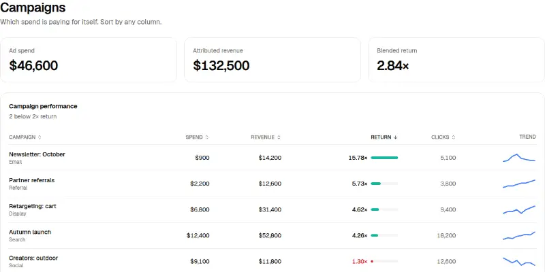Click the Campaigns page title

point(33,7)
